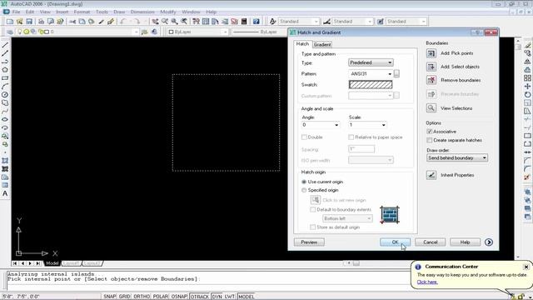Toggle ORTHO mode in the status bar
The image size is (533, 300).
(x=142, y=297)
